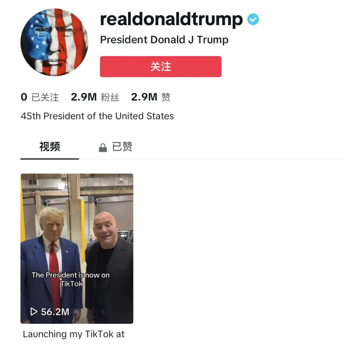Click the 粉丝 followers label
342x346 pixels.
[x=110, y=97]
